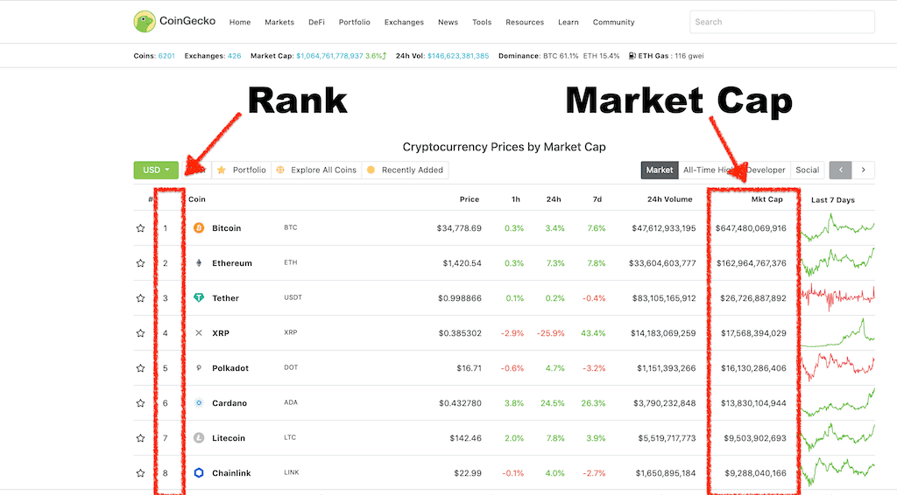Image resolution: width=897 pixels, height=495 pixels.
Task: Click the total market cap value link
Action: click(x=329, y=56)
